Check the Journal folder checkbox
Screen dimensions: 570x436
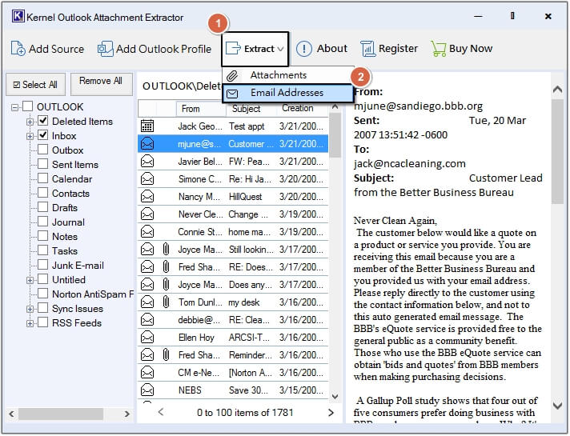point(43,222)
